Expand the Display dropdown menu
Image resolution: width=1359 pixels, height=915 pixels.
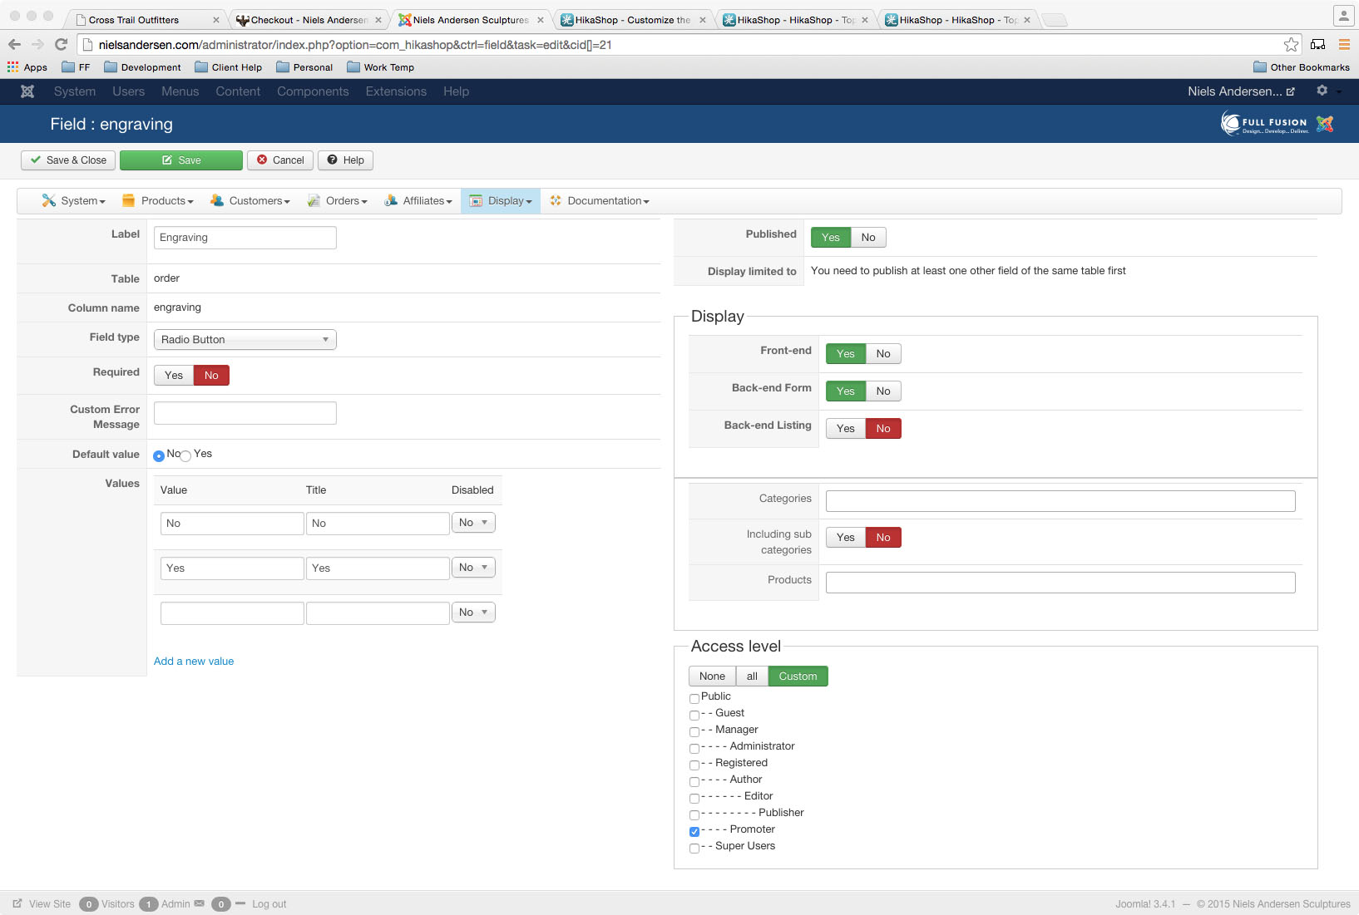point(501,201)
